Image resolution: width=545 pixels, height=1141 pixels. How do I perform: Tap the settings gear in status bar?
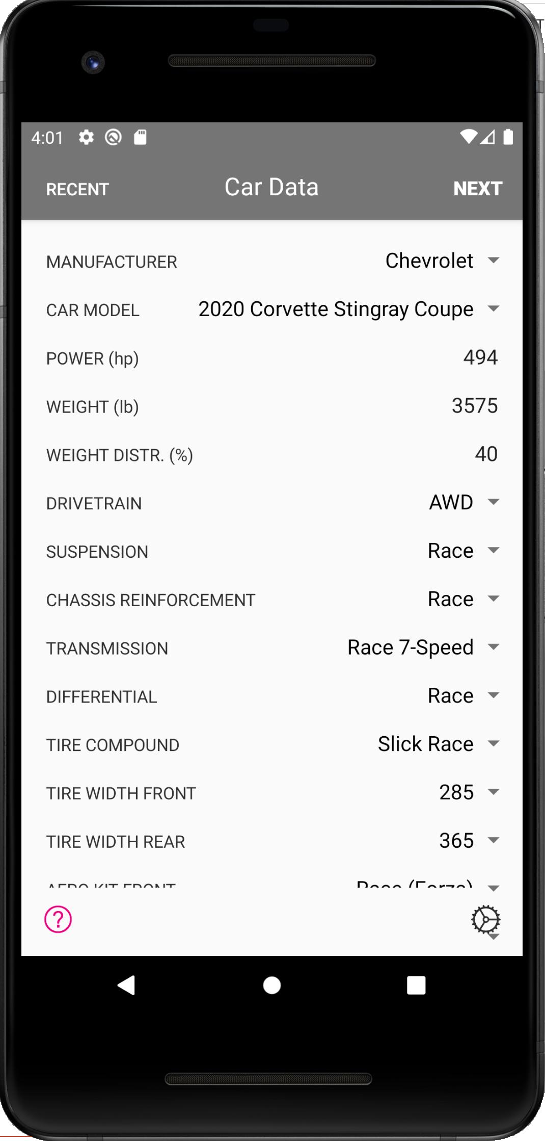tap(86, 137)
